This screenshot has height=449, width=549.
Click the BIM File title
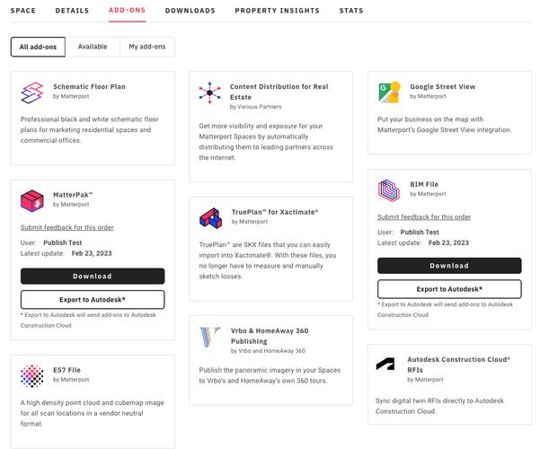424,184
